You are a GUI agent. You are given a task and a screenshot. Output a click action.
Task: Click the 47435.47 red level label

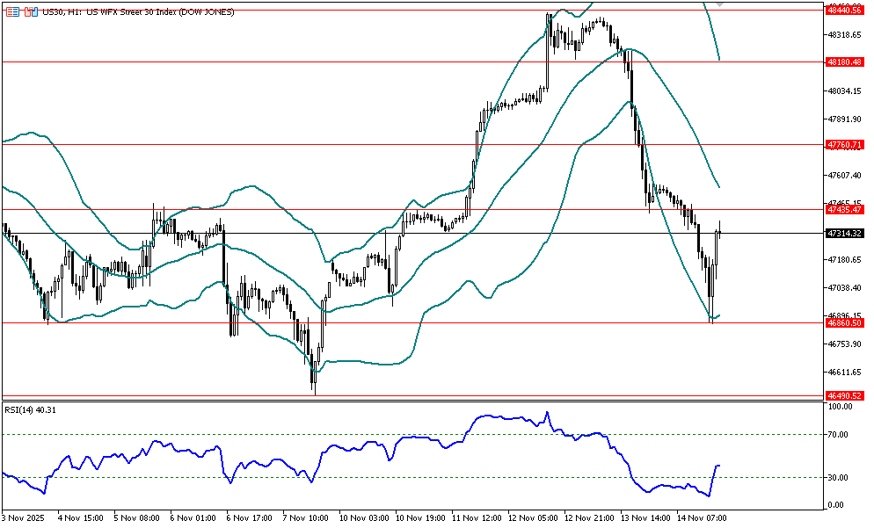pos(843,209)
